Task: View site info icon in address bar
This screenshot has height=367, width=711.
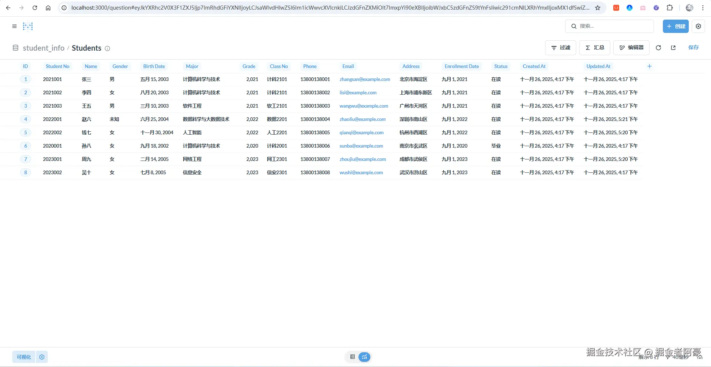Action: pyautogui.click(x=64, y=8)
